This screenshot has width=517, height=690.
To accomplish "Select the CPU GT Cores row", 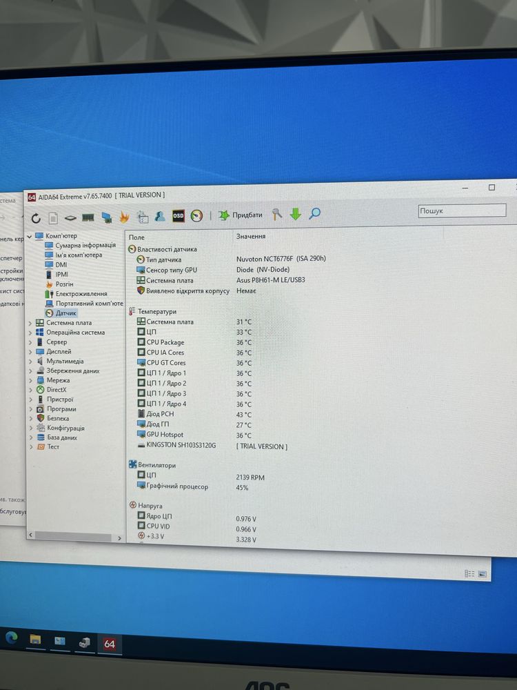I will (194, 363).
